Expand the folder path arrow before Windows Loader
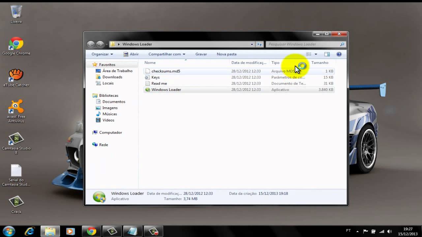Viewport: 422px width, 237px height. click(119, 44)
